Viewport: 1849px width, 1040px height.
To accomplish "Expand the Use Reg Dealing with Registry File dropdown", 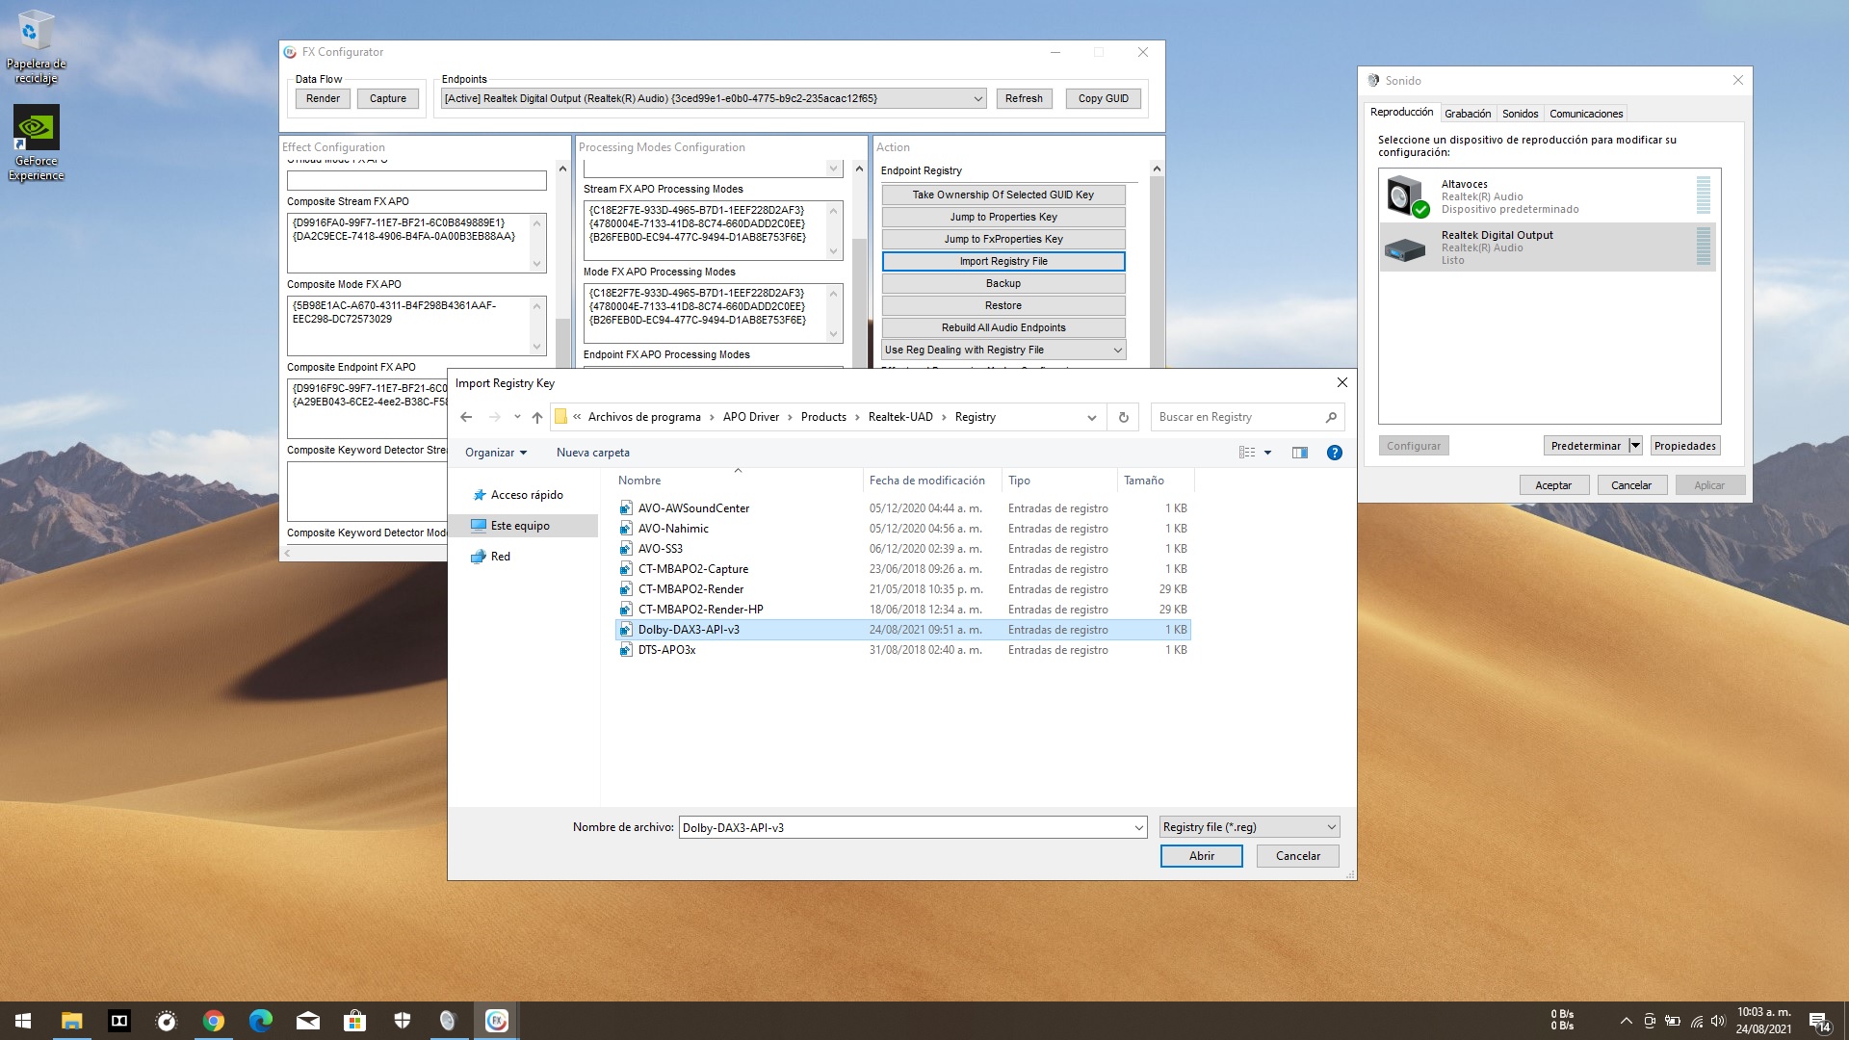I will click(1117, 351).
